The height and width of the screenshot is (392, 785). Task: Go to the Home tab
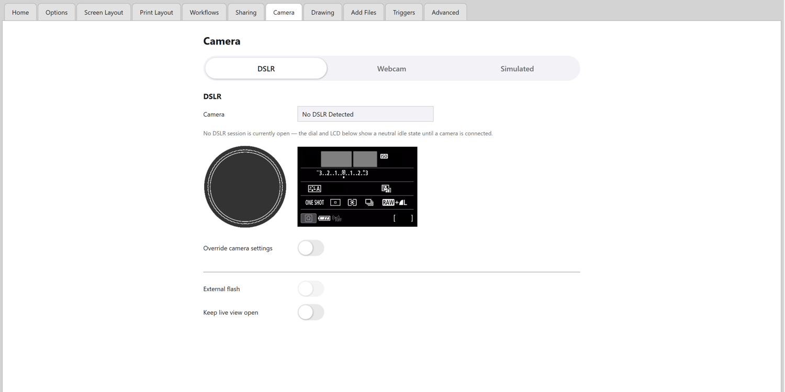pyautogui.click(x=20, y=12)
